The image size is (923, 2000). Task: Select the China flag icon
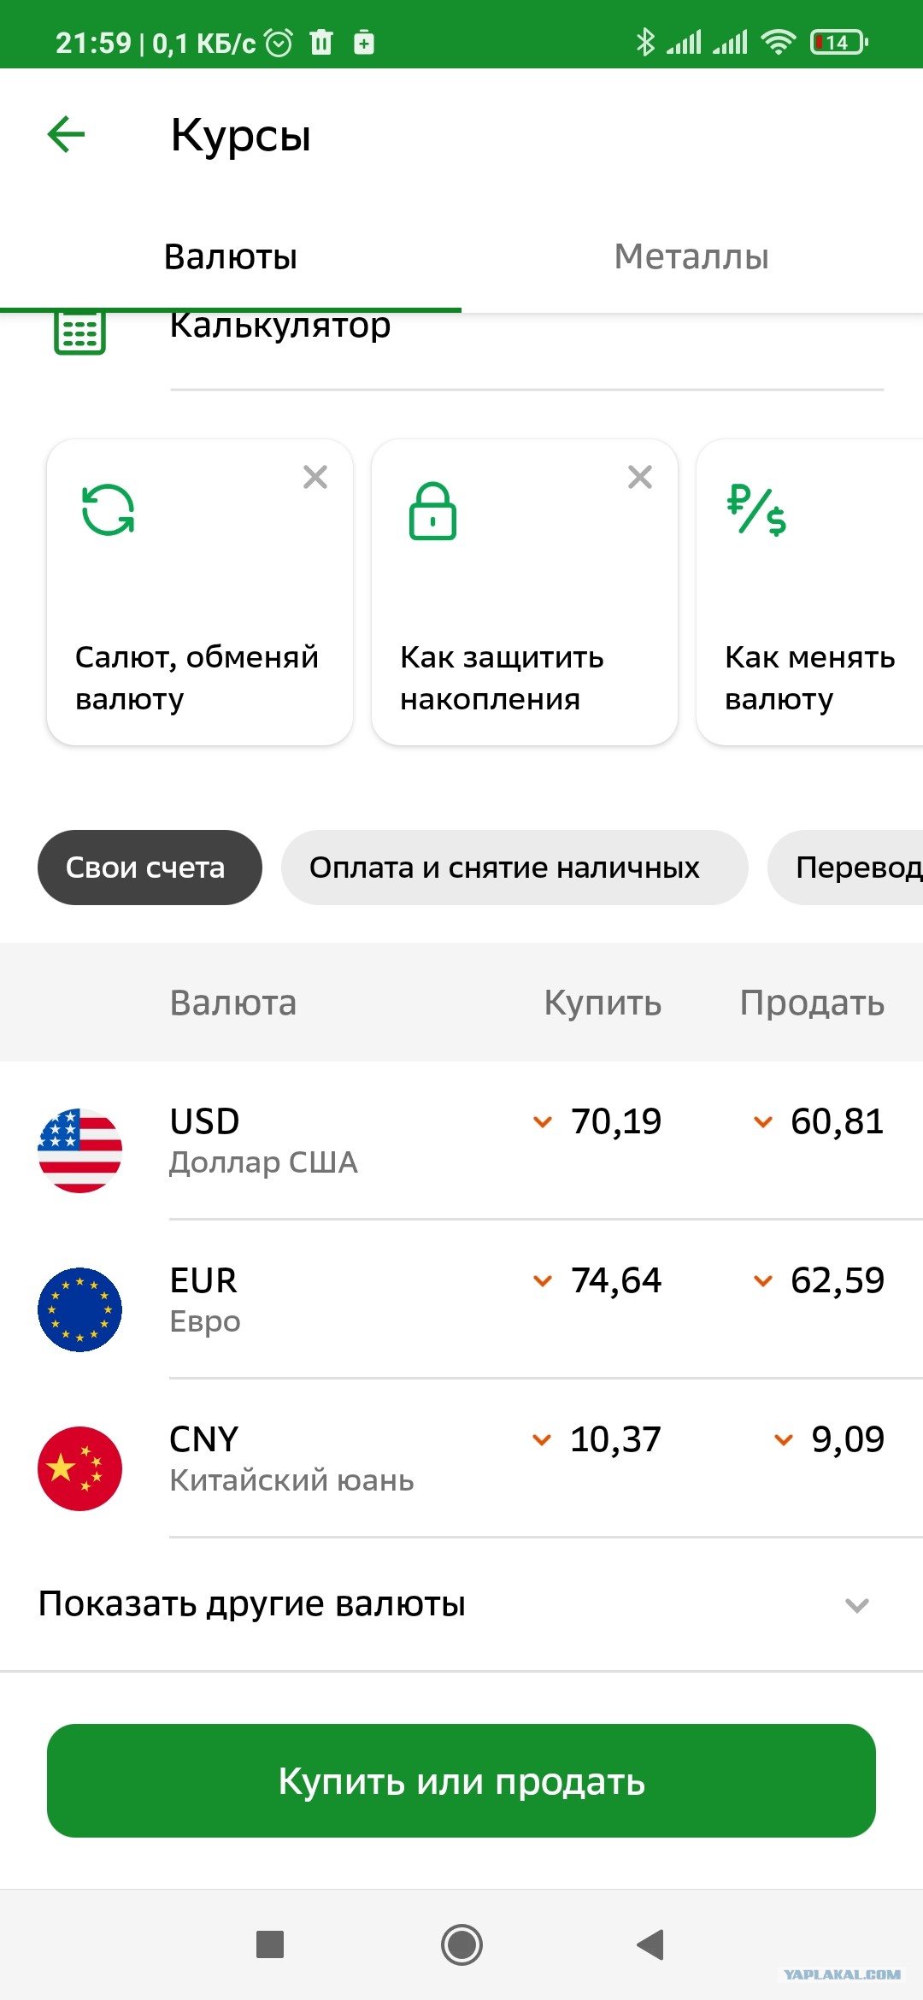[x=79, y=1468]
